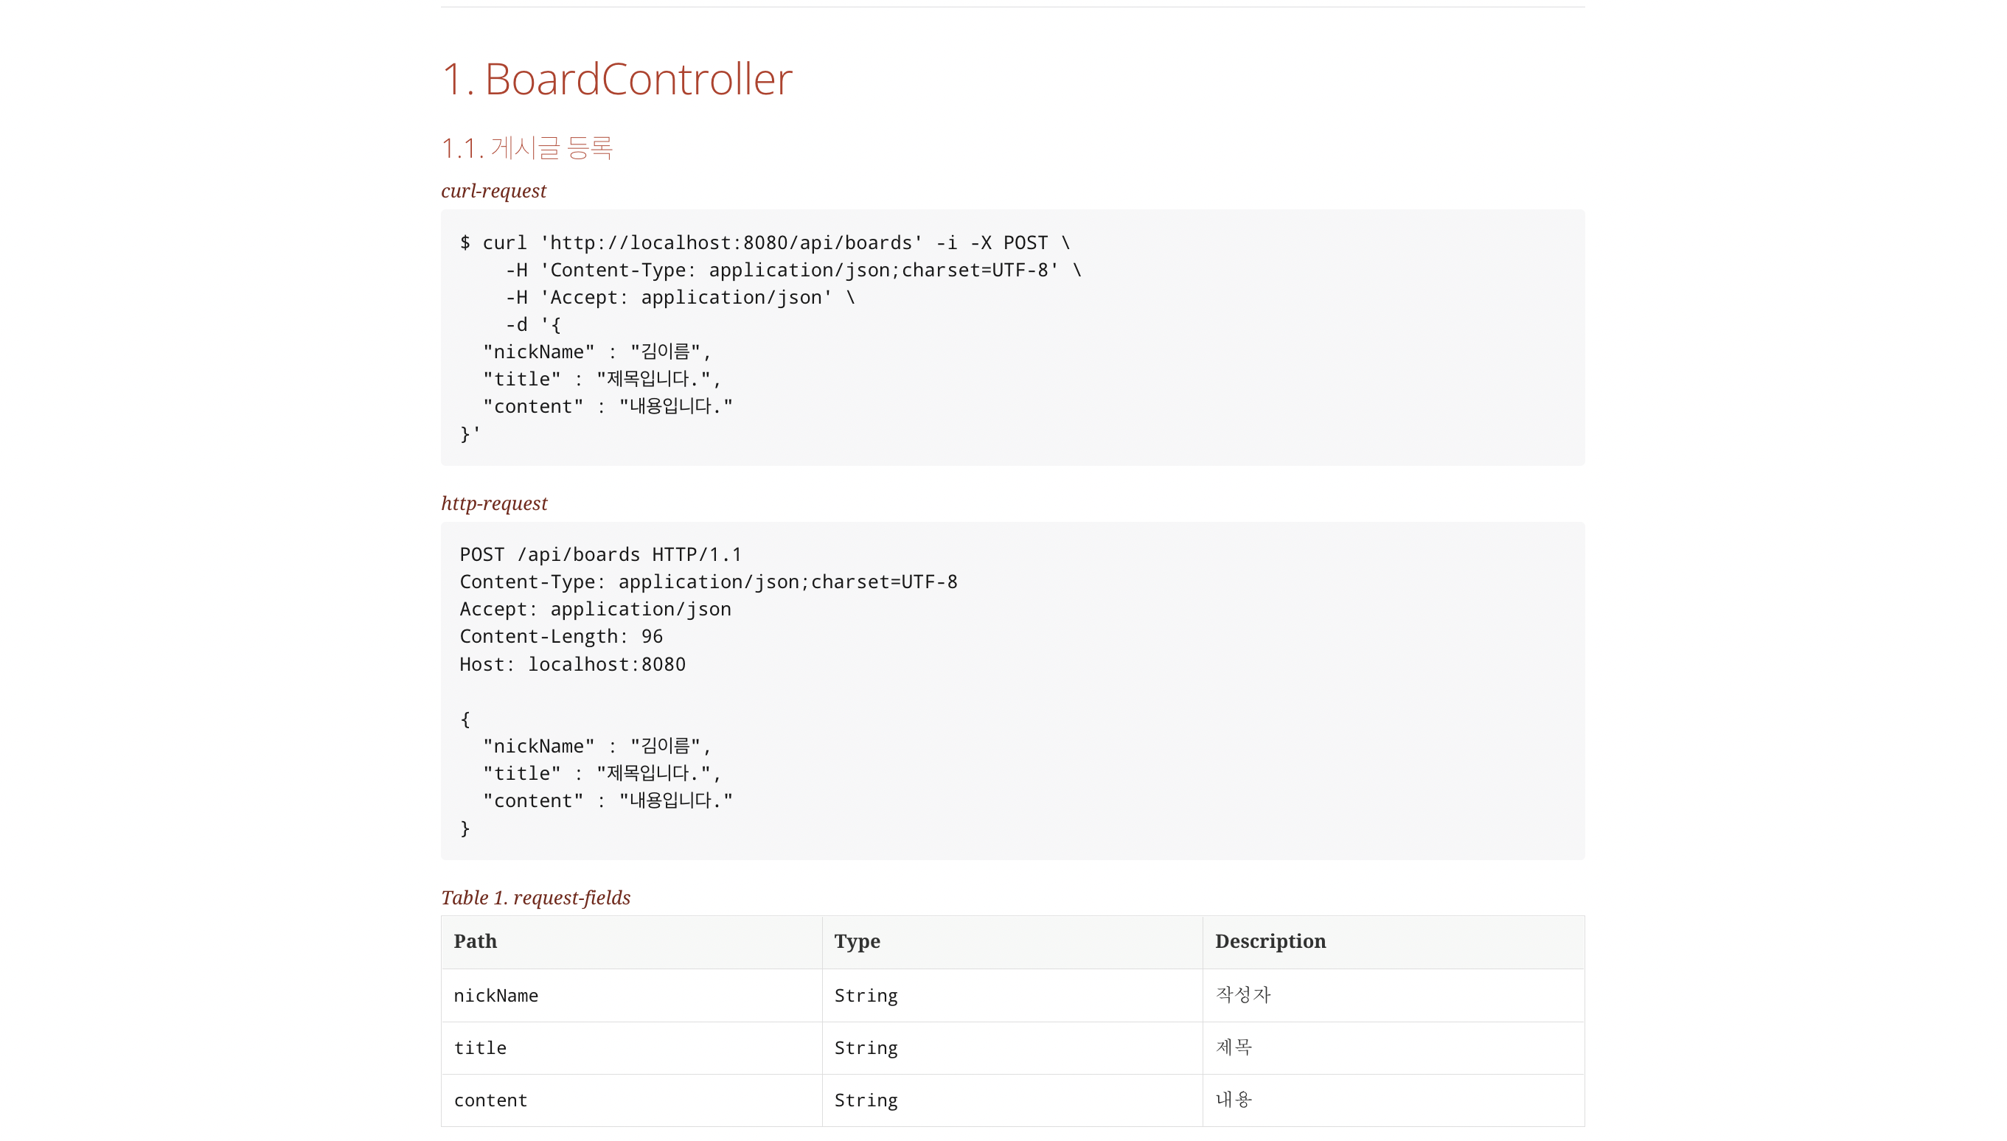Click the POST /api/boards HTTP/1.1 line

600,555
